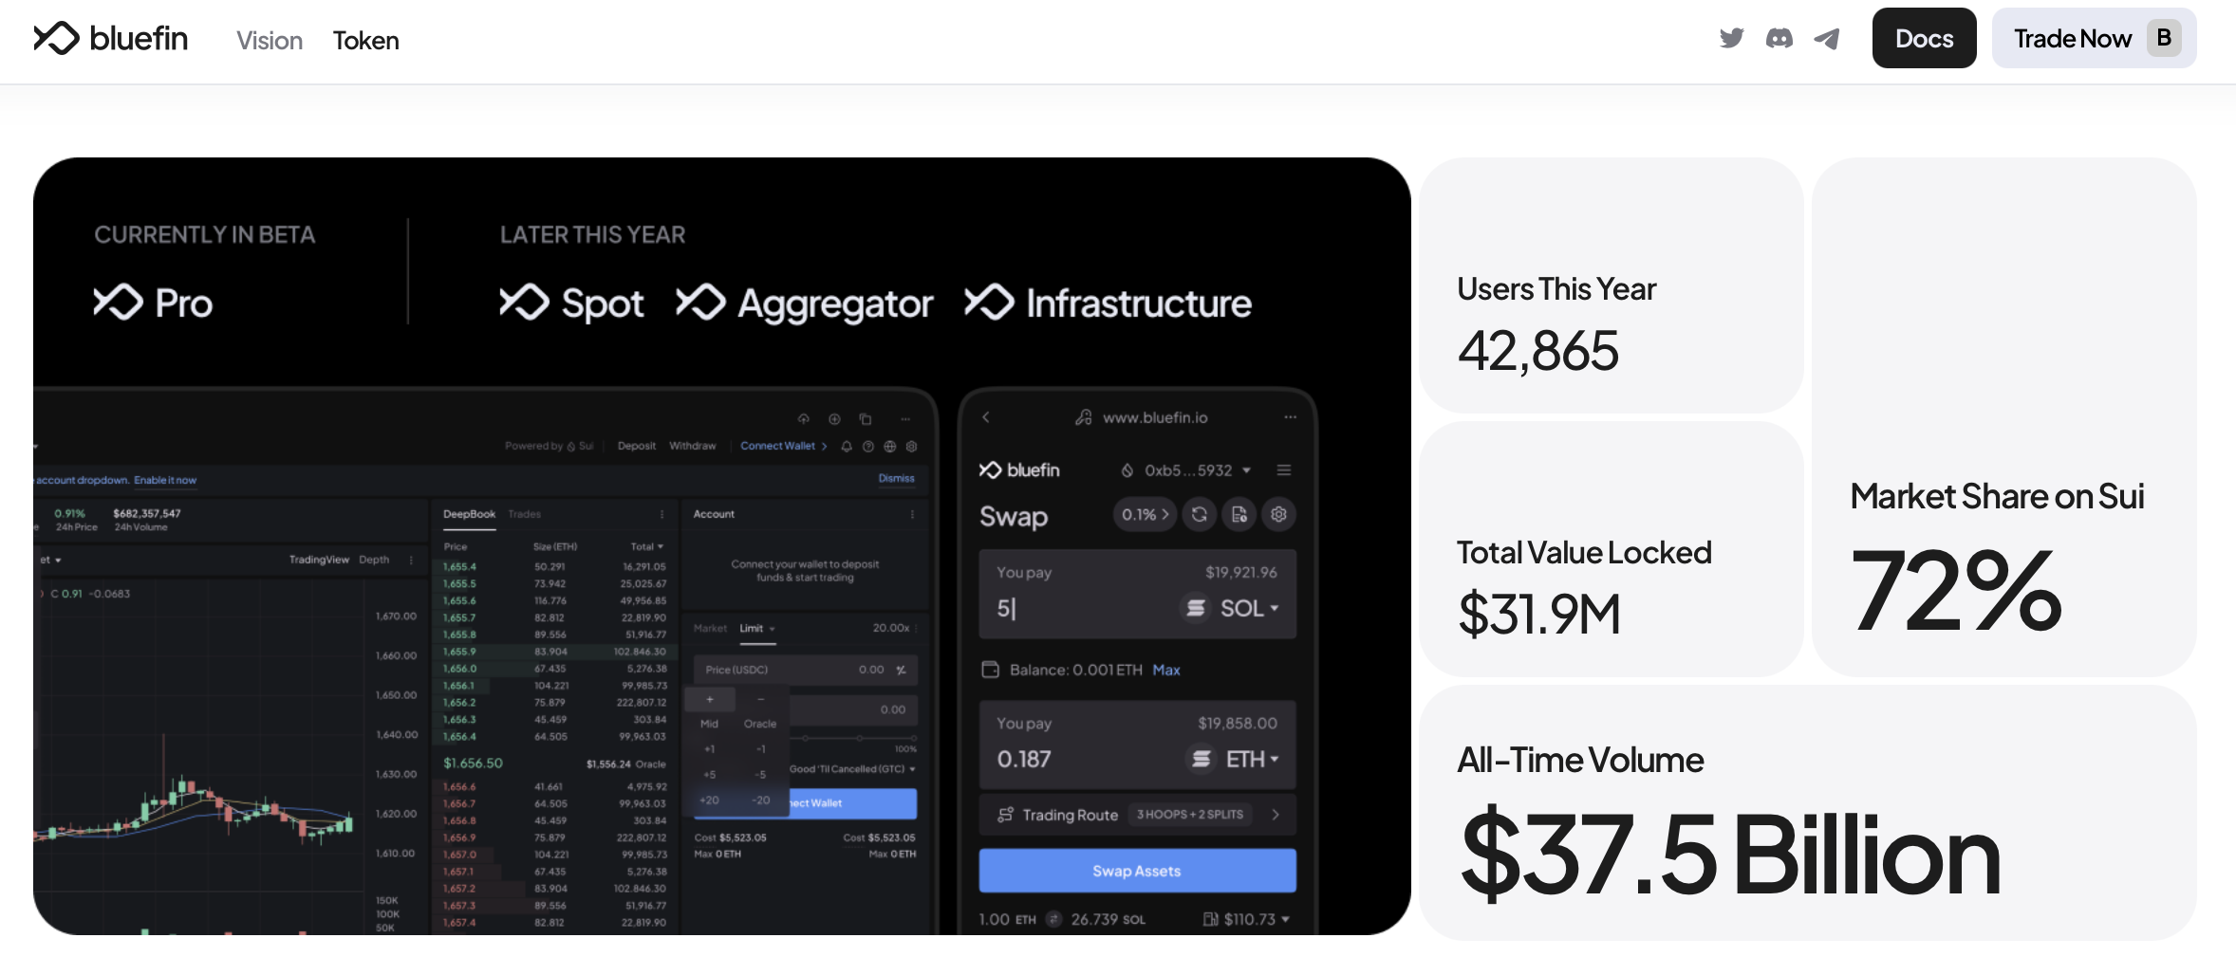This screenshot has height=975, width=2236.
Task: Click the globe language icon in Pro mockup
Action: (889, 446)
